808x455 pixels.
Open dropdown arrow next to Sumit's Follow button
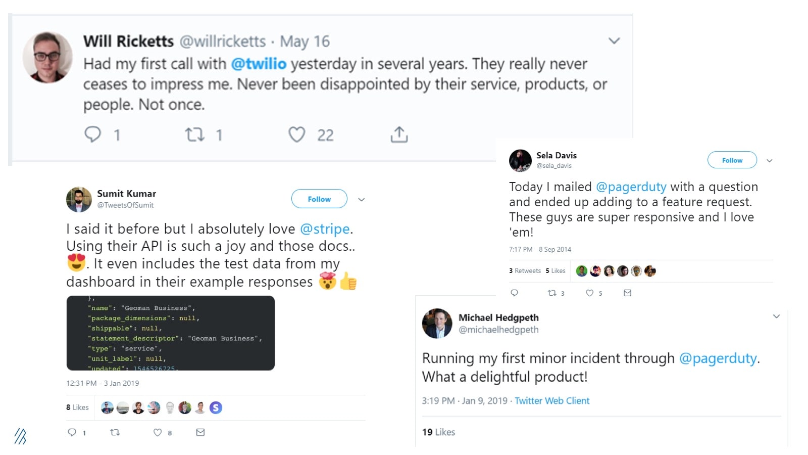point(362,200)
